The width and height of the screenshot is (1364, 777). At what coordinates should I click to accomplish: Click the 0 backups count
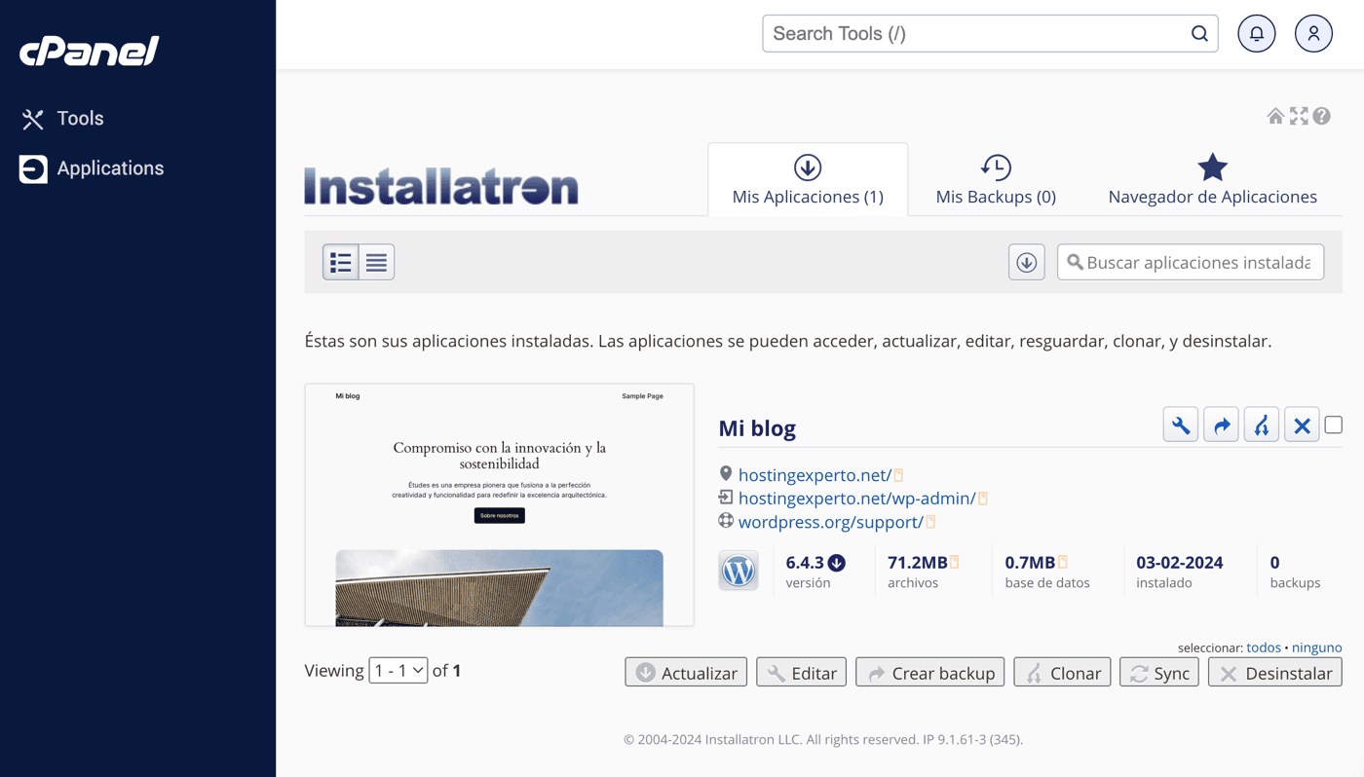1274,562
